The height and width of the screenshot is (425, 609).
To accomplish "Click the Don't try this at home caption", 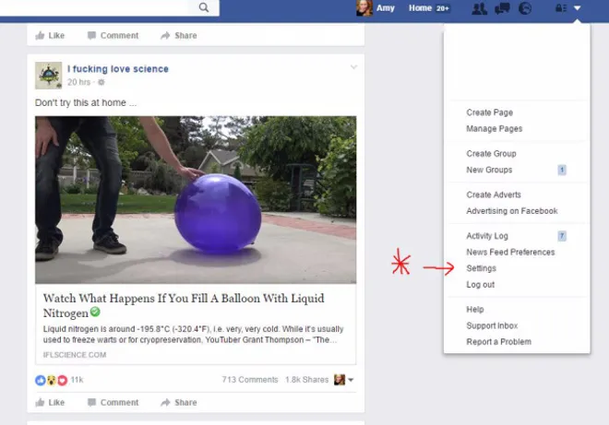I will tap(86, 103).
